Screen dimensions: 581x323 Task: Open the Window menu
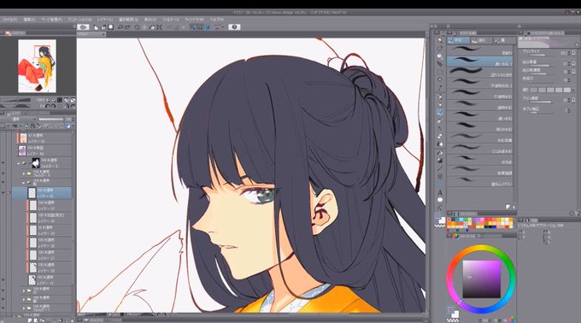click(x=195, y=19)
